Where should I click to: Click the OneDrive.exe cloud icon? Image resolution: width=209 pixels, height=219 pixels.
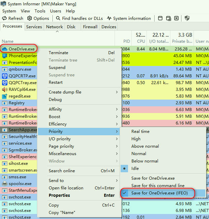click(5, 49)
